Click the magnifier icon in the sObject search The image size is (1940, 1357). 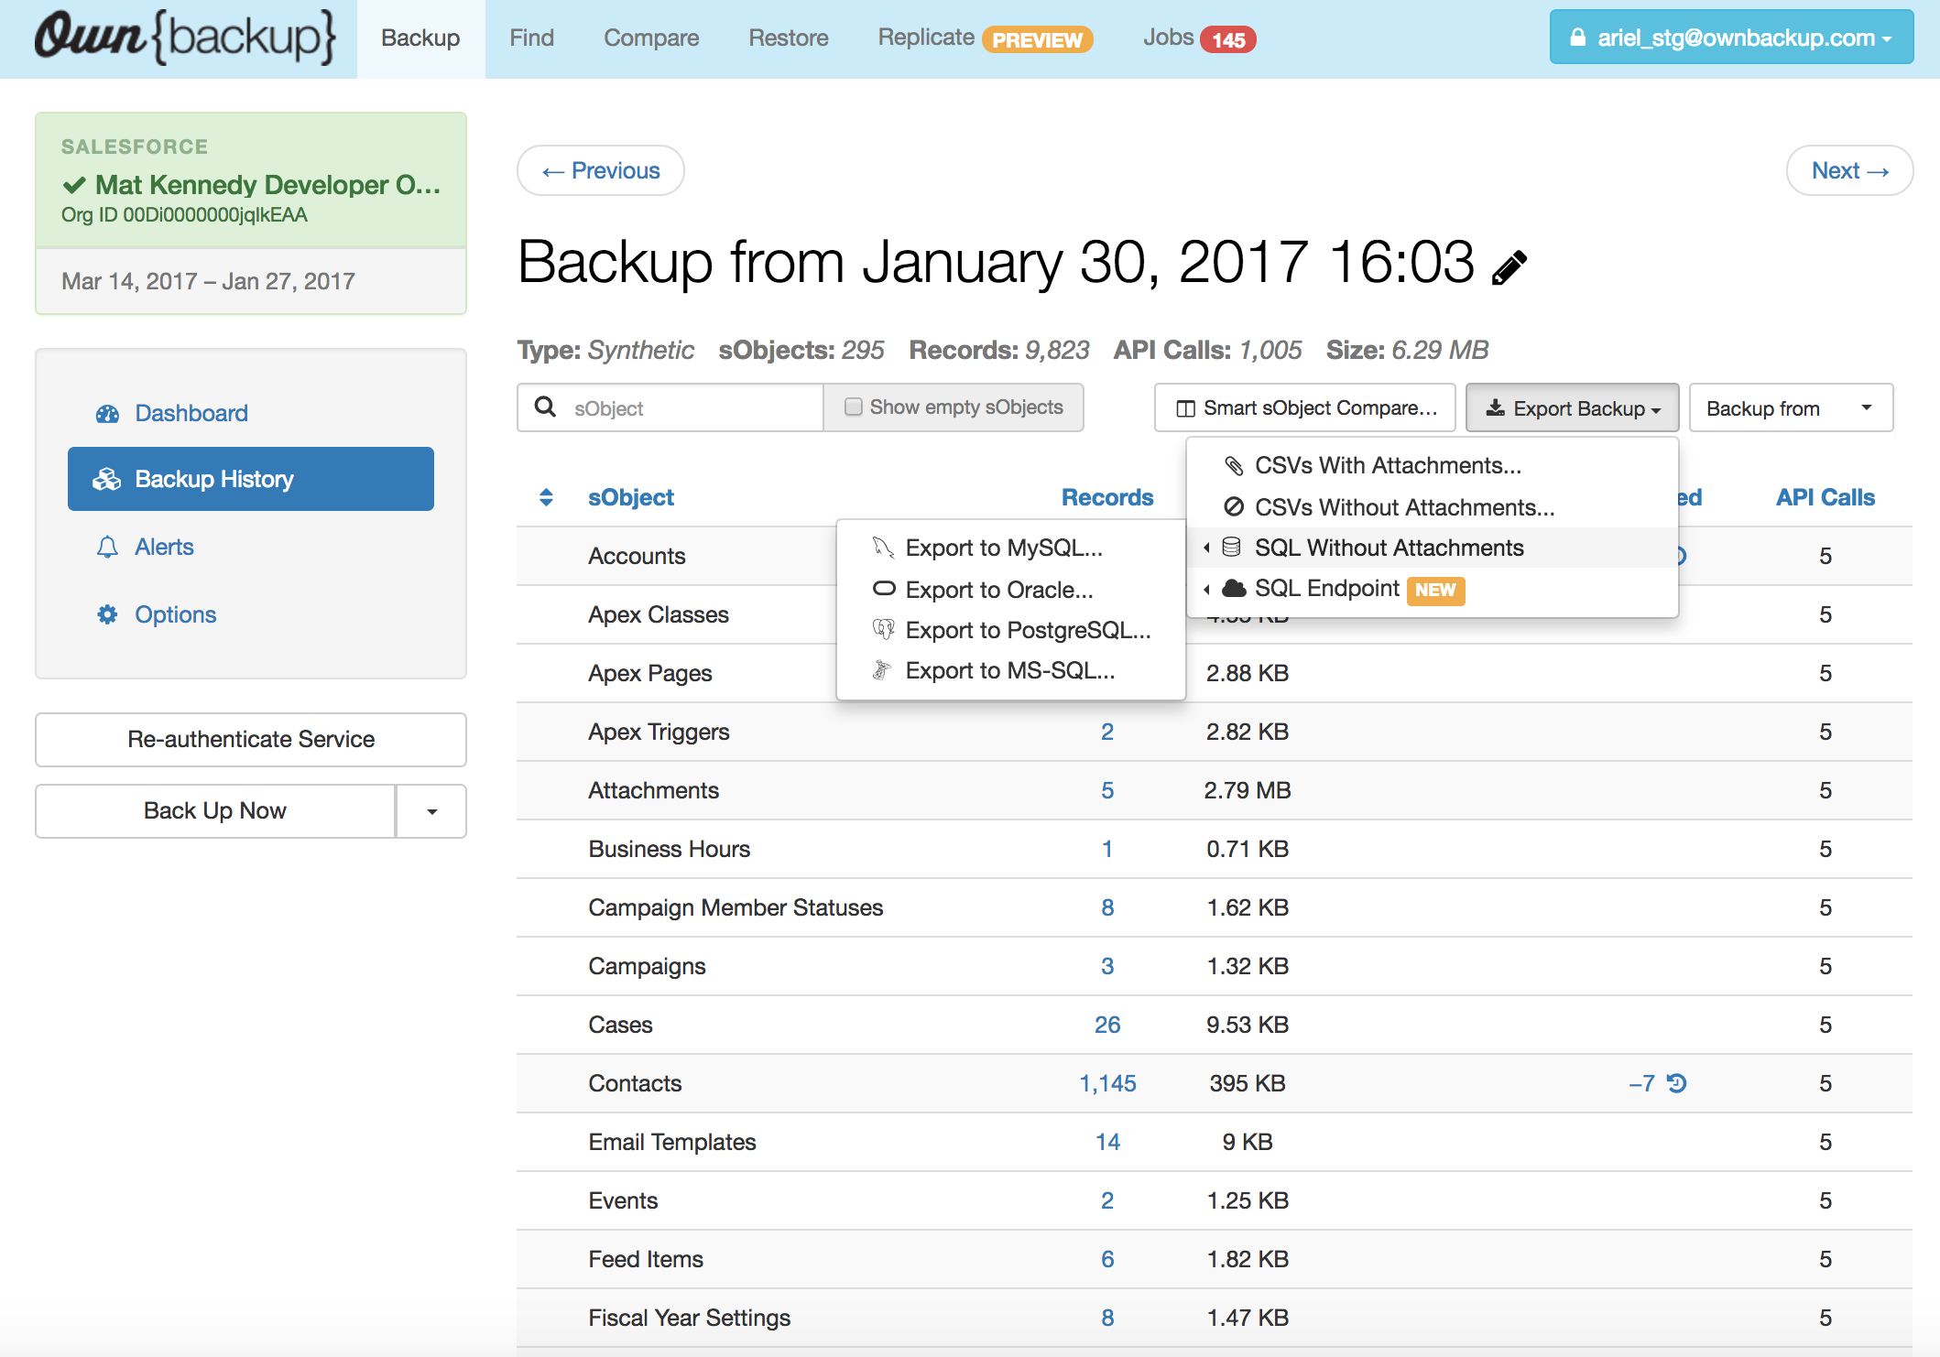tap(546, 407)
